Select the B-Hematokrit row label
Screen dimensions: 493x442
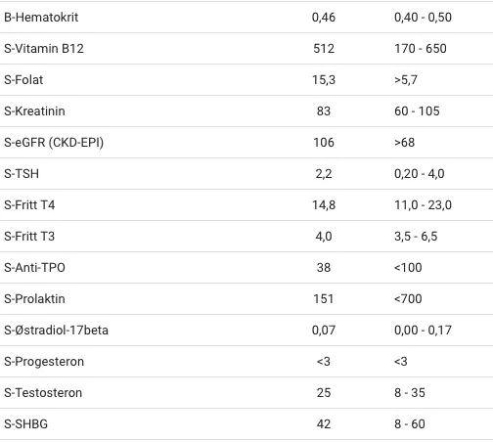[41, 18]
